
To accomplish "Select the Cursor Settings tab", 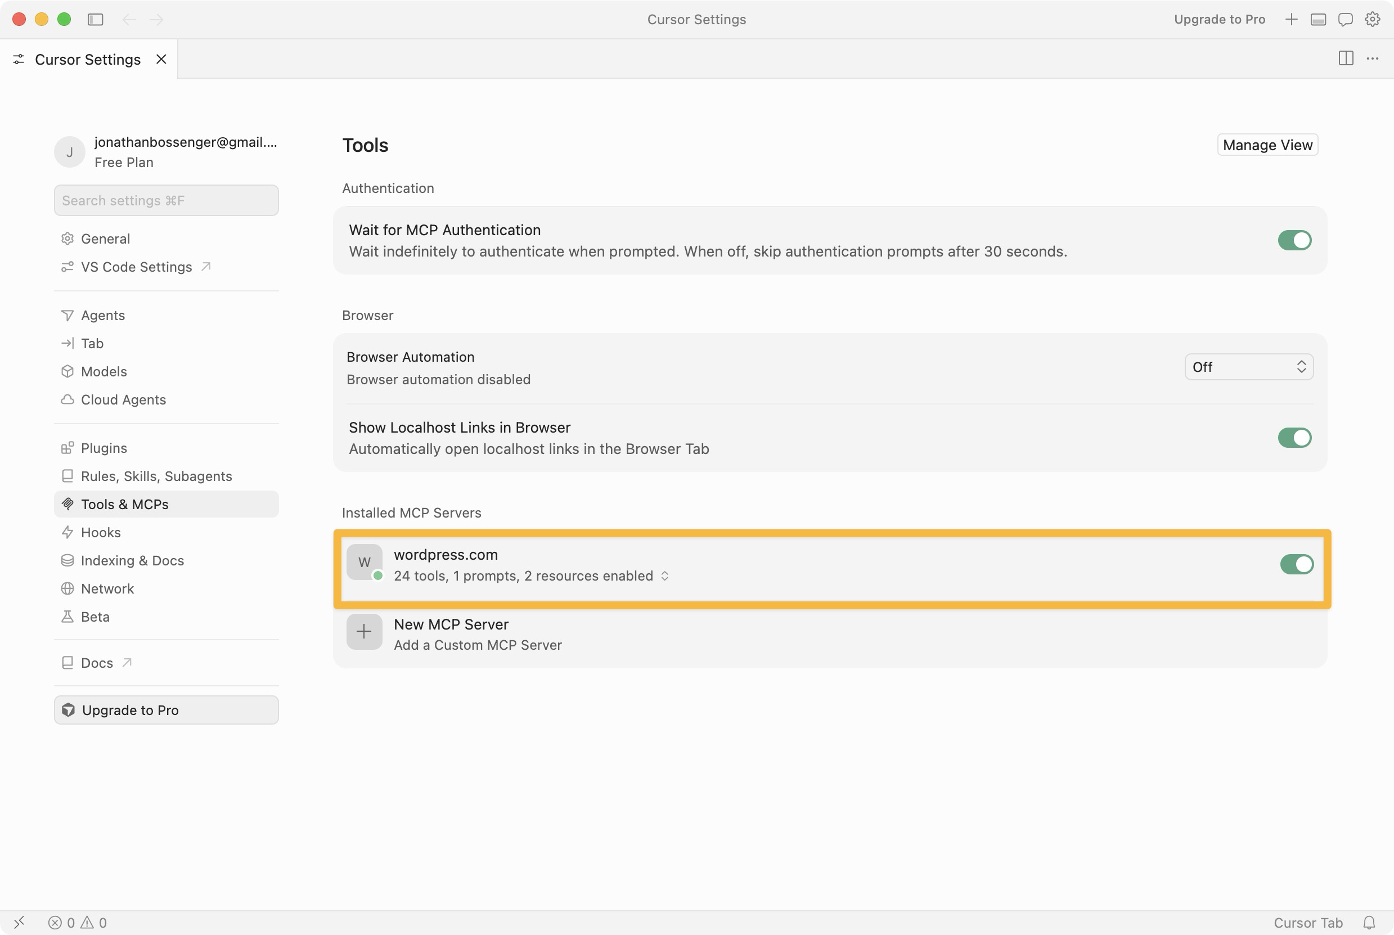I will click(x=88, y=59).
